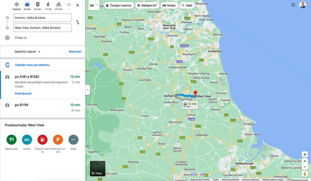Viewport: 311px width, 181px height.
Task: Select the cycling travel mode icon
Action: click(x=58, y=4)
